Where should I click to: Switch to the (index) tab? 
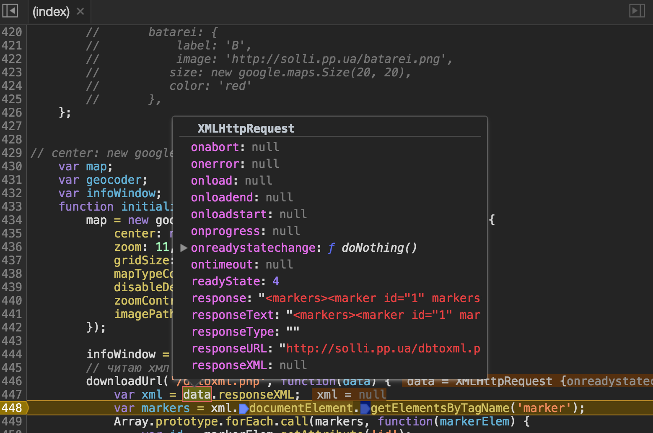coord(51,11)
